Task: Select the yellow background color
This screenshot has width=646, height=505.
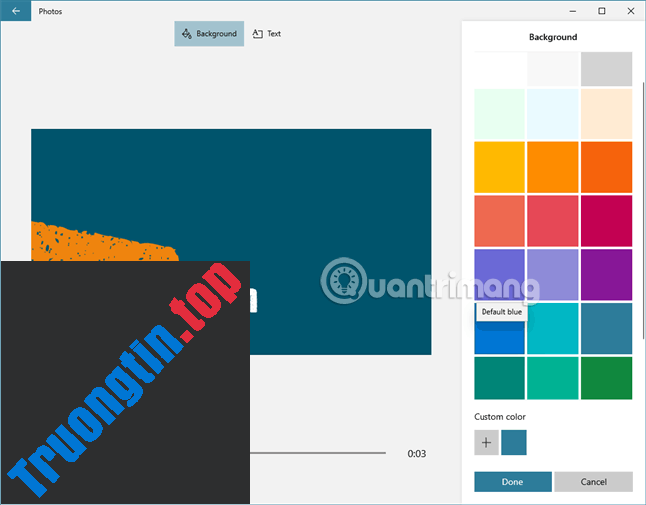Action: [498, 167]
